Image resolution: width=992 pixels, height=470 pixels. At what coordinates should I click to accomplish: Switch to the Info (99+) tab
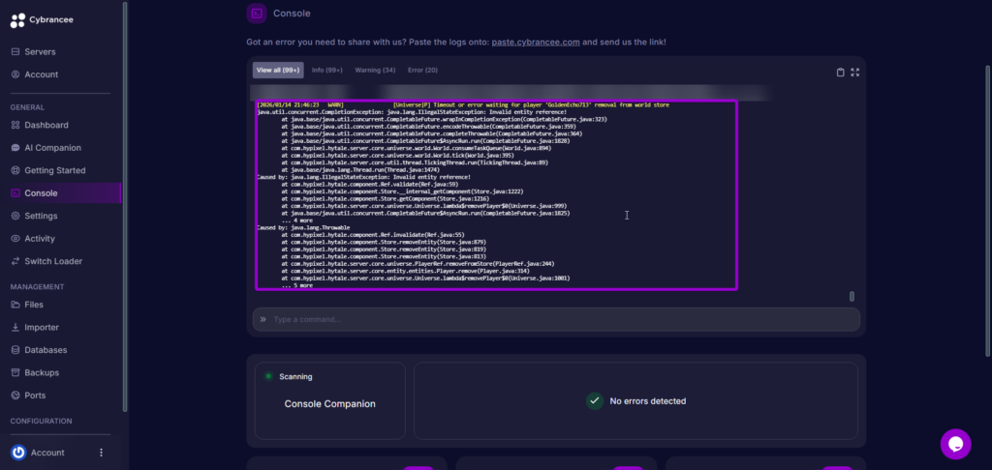(x=327, y=71)
